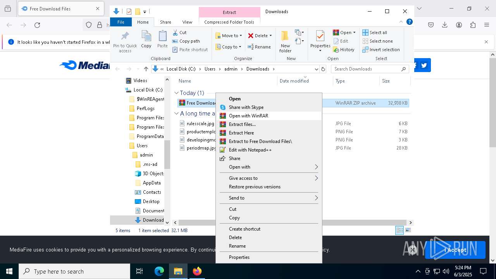Switch to details view icon

tap(400, 230)
